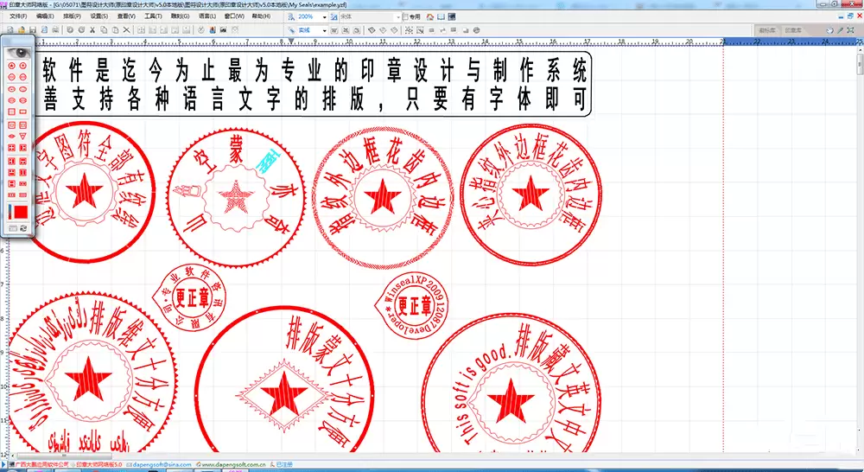Open the 帮助(H) menu
This screenshot has width=864, height=472.
coord(261,16)
